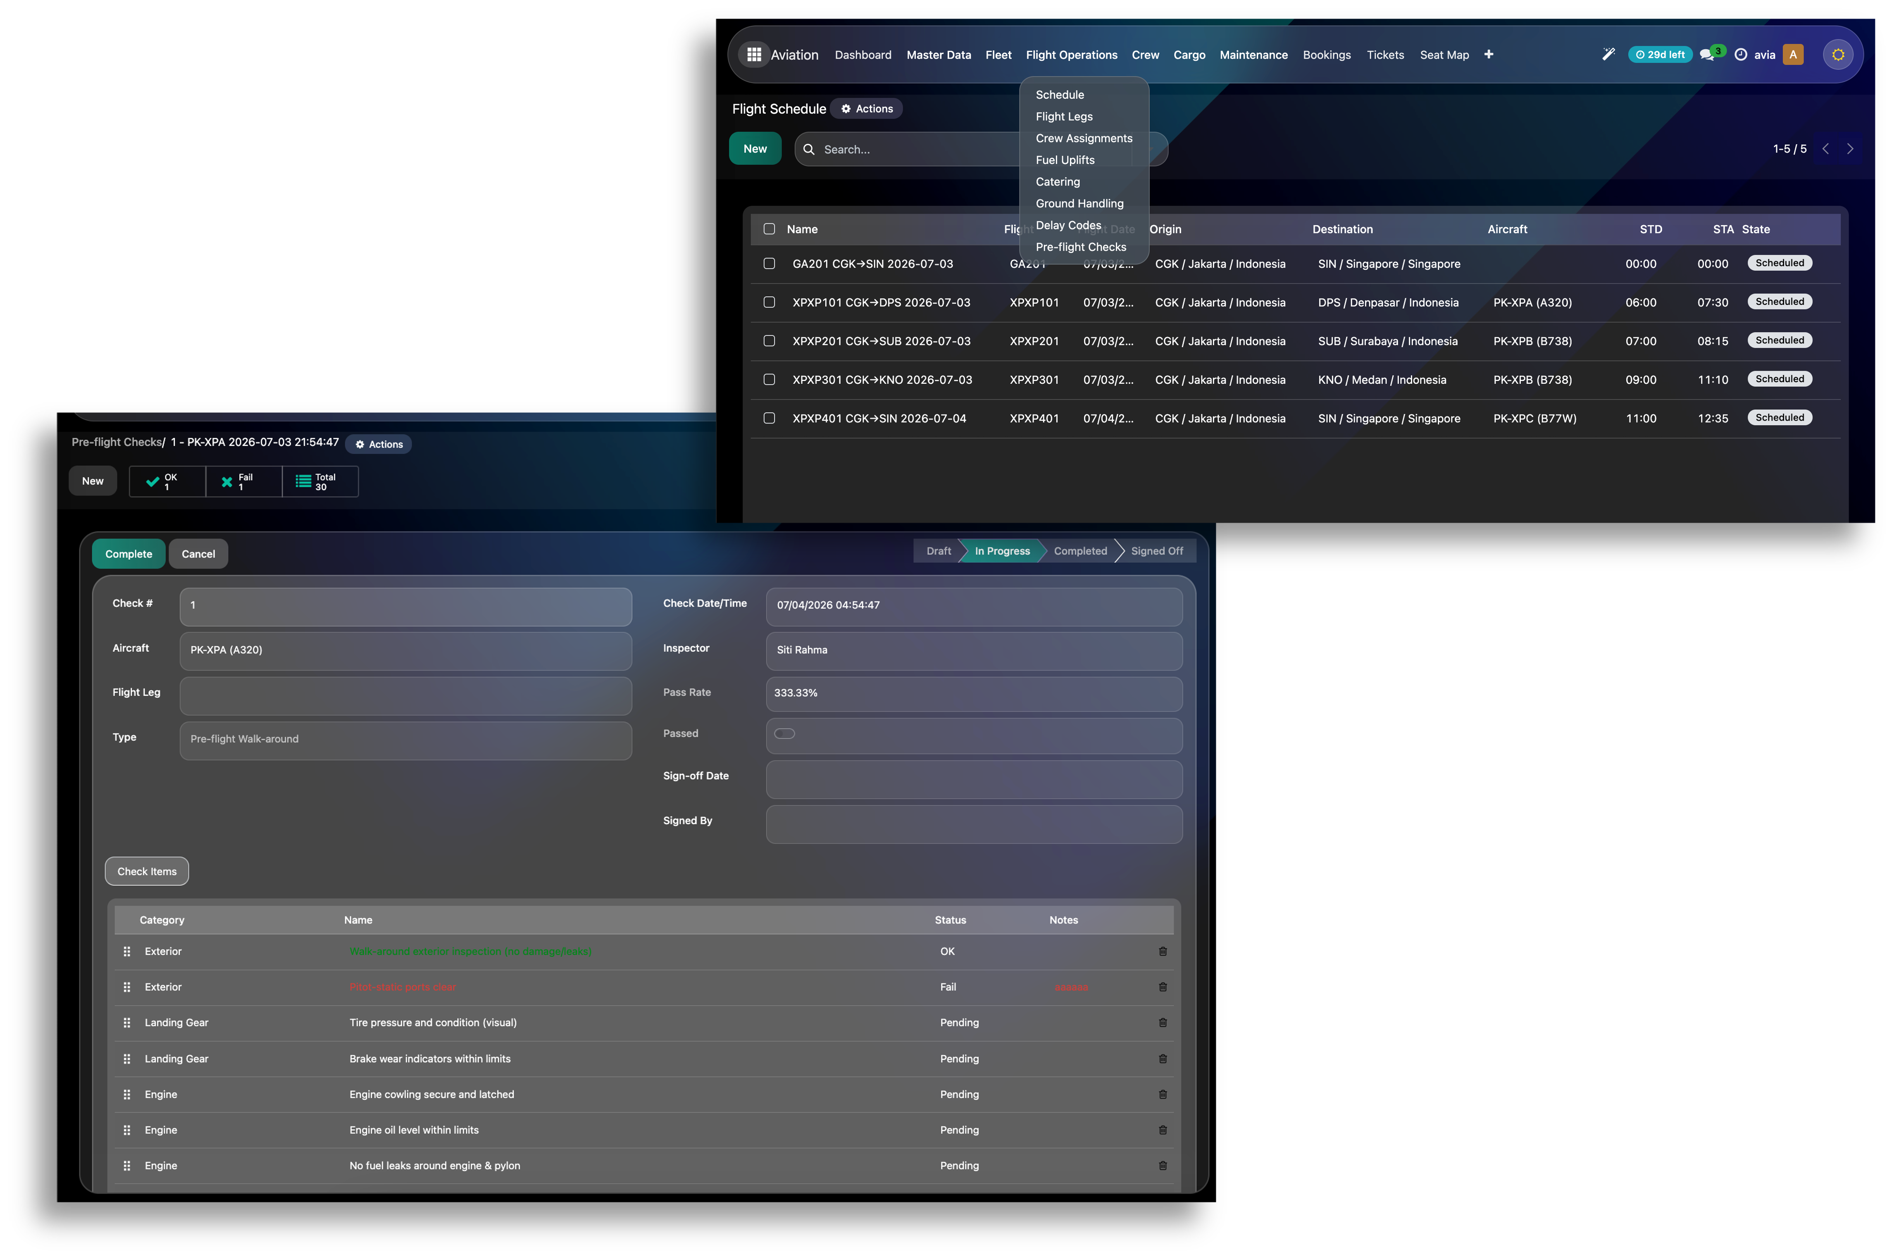Go to next page with right chevron
The width and height of the screenshot is (1894, 1259).
tap(1850, 148)
